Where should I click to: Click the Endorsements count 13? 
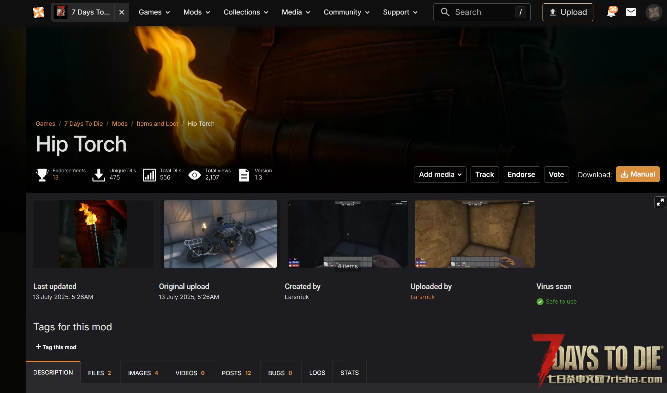point(55,178)
